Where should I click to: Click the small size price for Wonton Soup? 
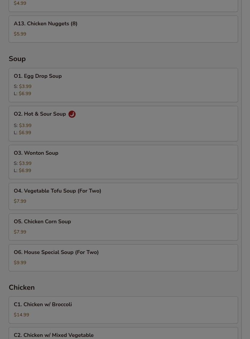[x=25, y=163]
